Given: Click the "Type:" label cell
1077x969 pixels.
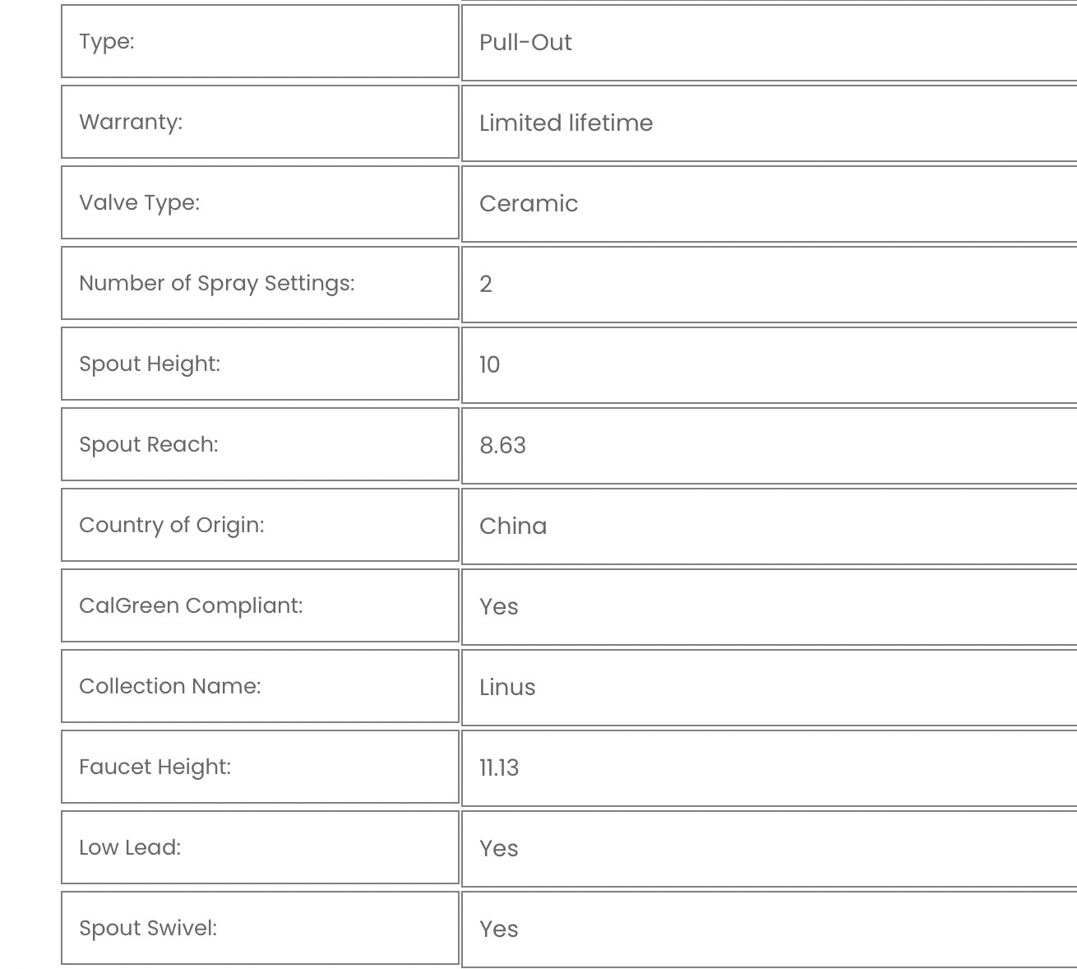Looking at the screenshot, I should point(107,41).
